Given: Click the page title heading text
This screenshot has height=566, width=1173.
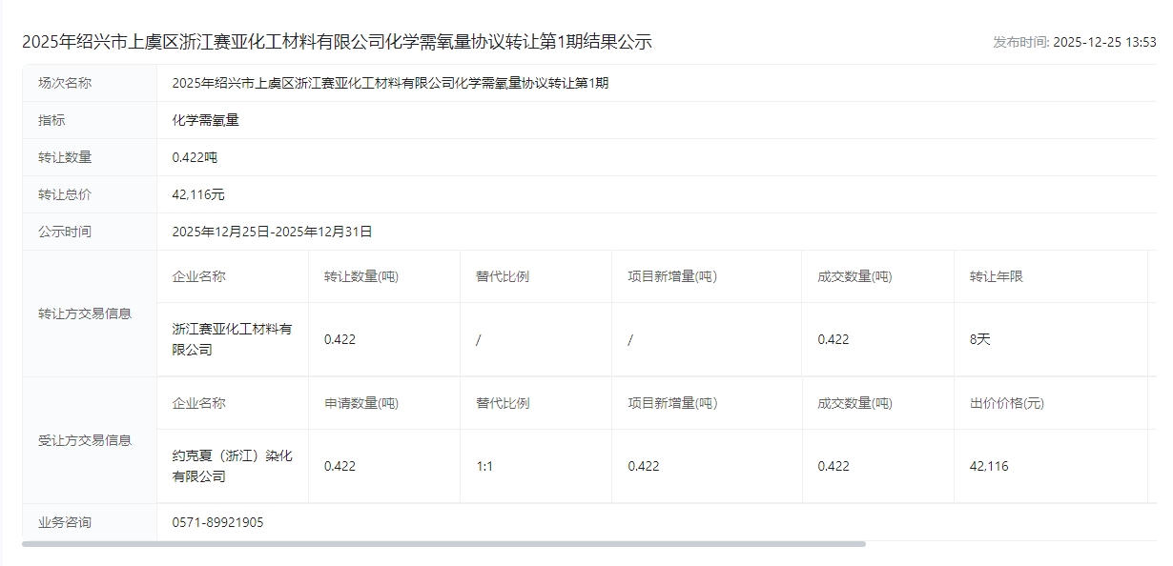Looking at the screenshot, I should tap(337, 42).
